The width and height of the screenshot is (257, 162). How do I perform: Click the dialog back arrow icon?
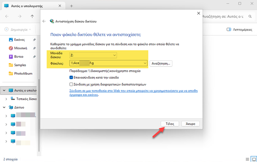(44, 21)
